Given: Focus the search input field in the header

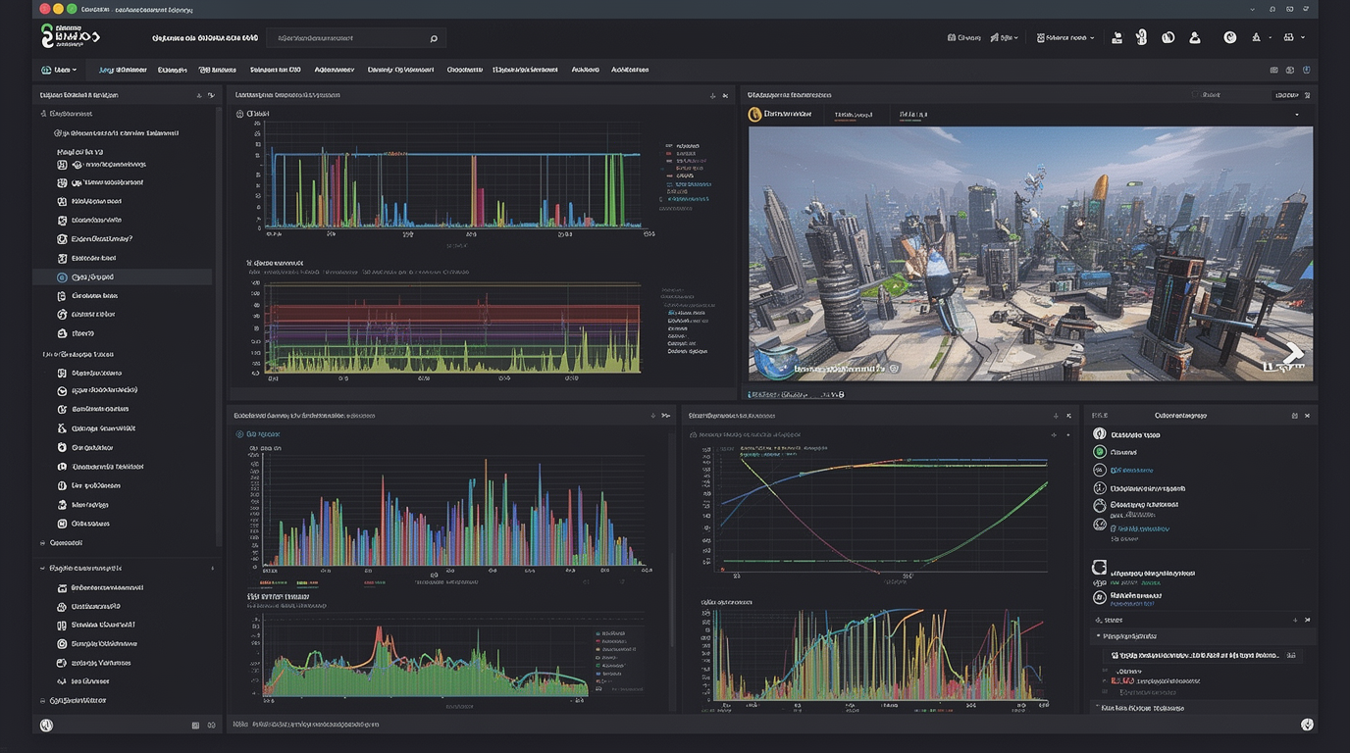Looking at the screenshot, I should 356,38.
